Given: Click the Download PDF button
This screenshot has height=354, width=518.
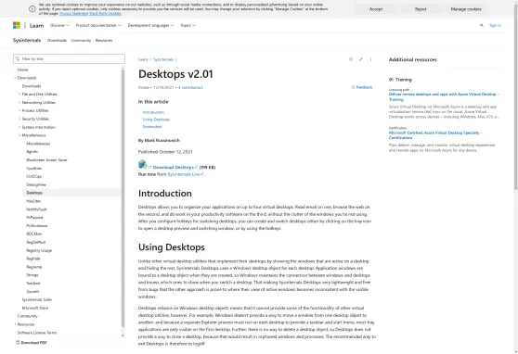Looking at the screenshot, I should (31, 343).
